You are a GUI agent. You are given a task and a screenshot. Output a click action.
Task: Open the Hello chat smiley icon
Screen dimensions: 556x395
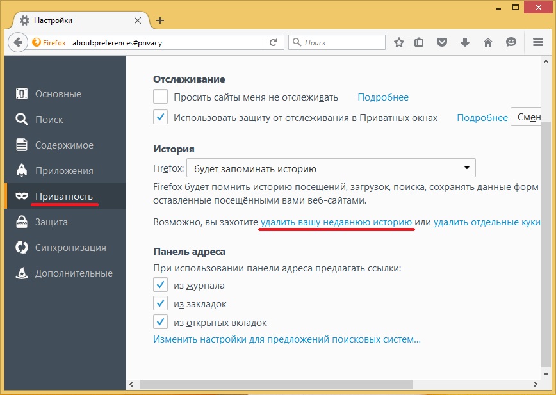tap(511, 42)
